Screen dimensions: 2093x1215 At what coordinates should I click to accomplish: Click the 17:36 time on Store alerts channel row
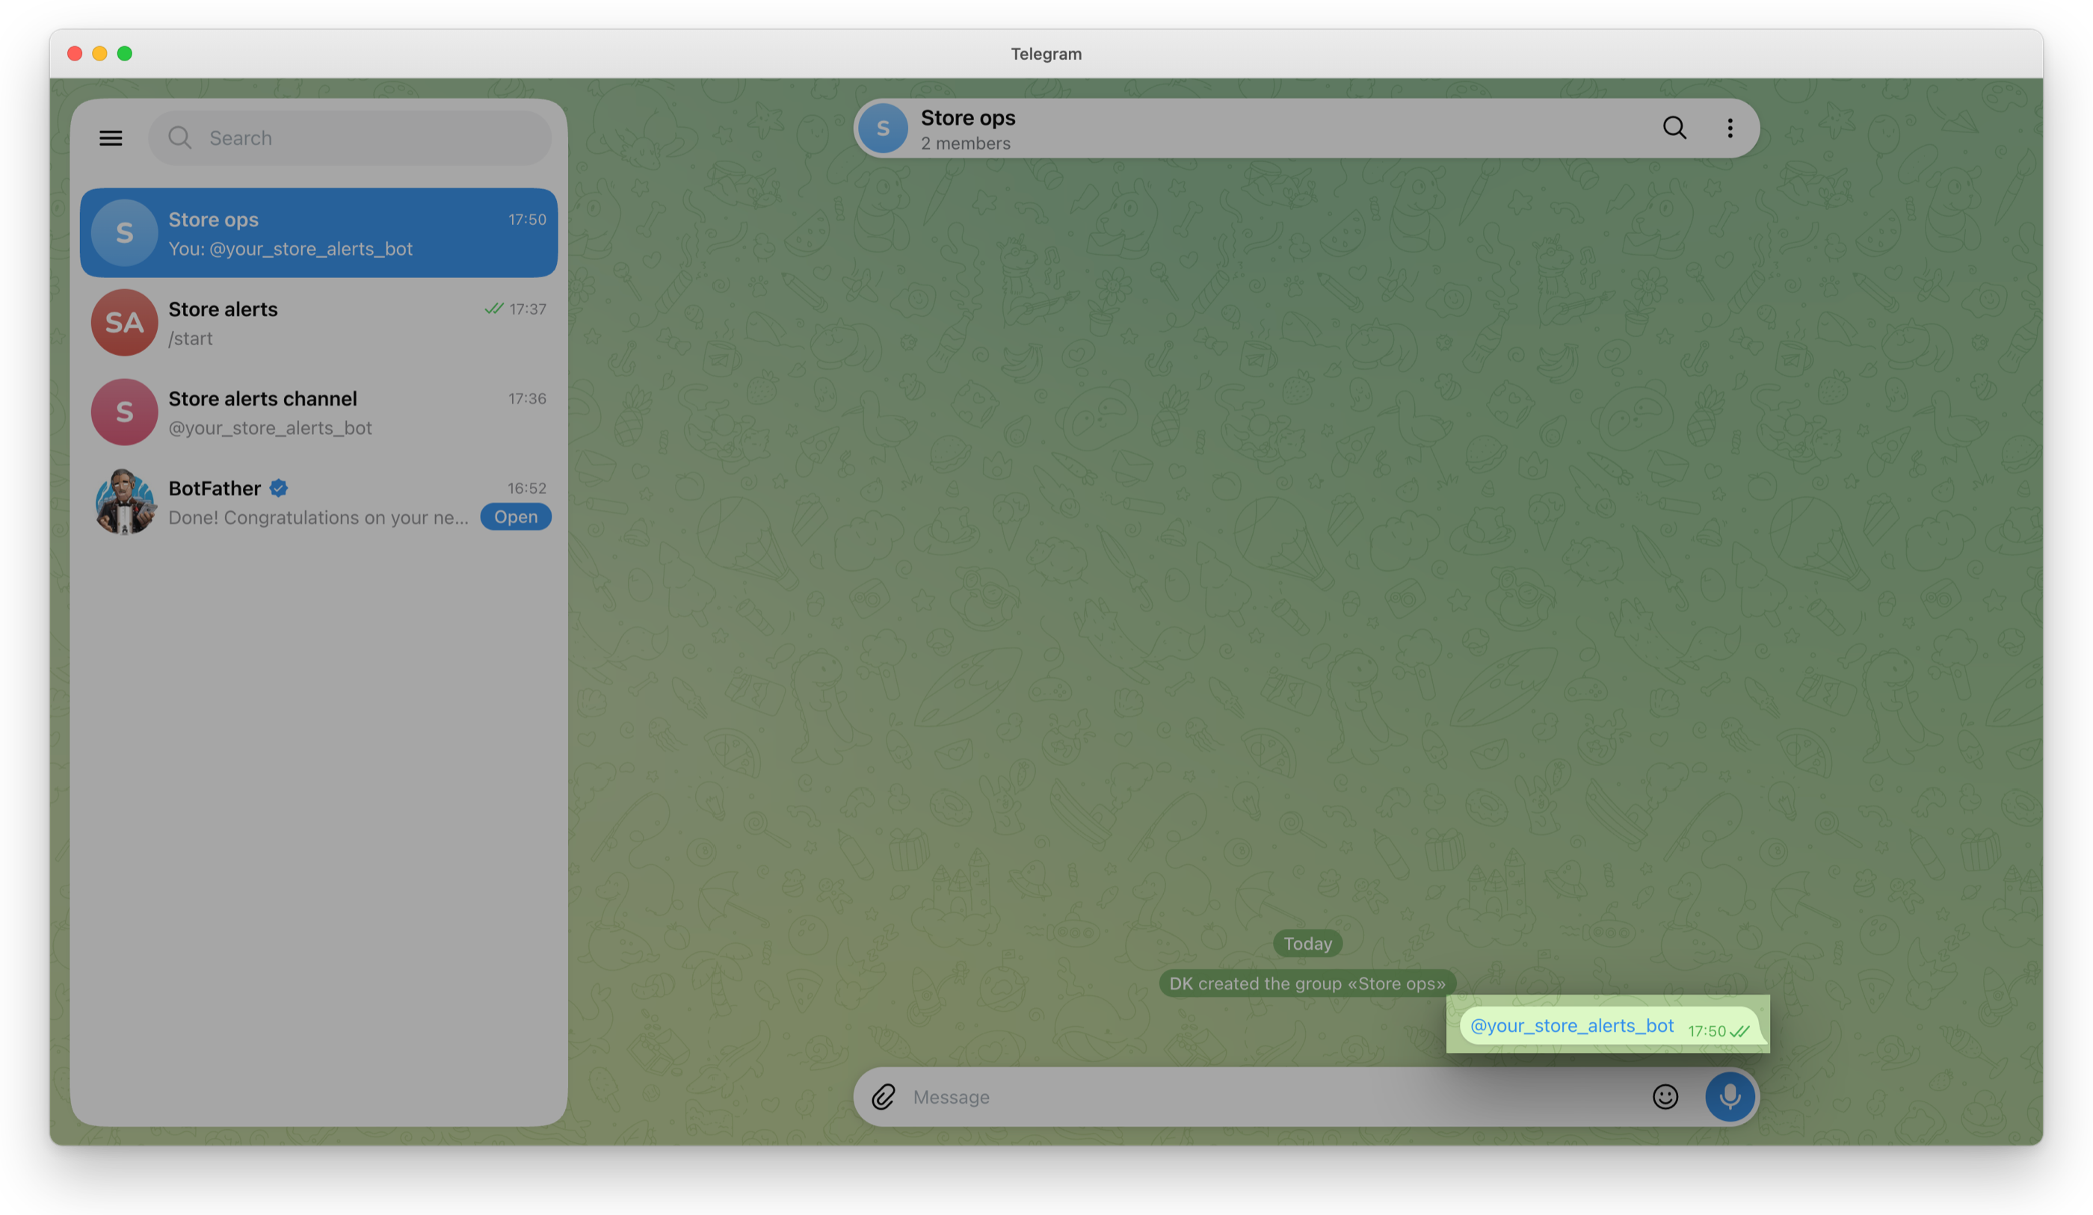[x=526, y=398]
